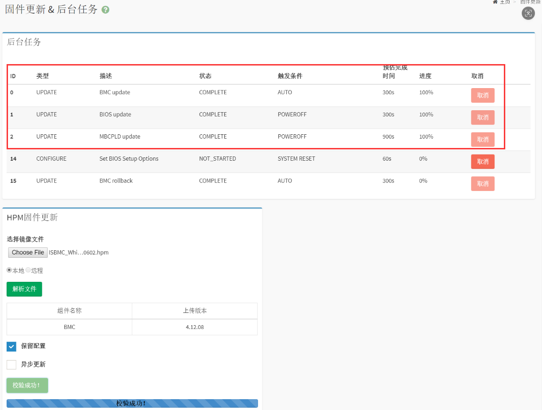Cancel the Set BIOS Setup Options task
This screenshot has width=542, height=410.
pyautogui.click(x=483, y=162)
